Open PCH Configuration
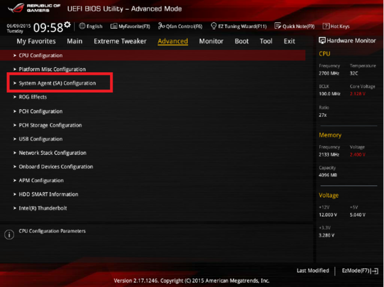Viewport: 384px width, 287px height. click(x=41, y=111)
